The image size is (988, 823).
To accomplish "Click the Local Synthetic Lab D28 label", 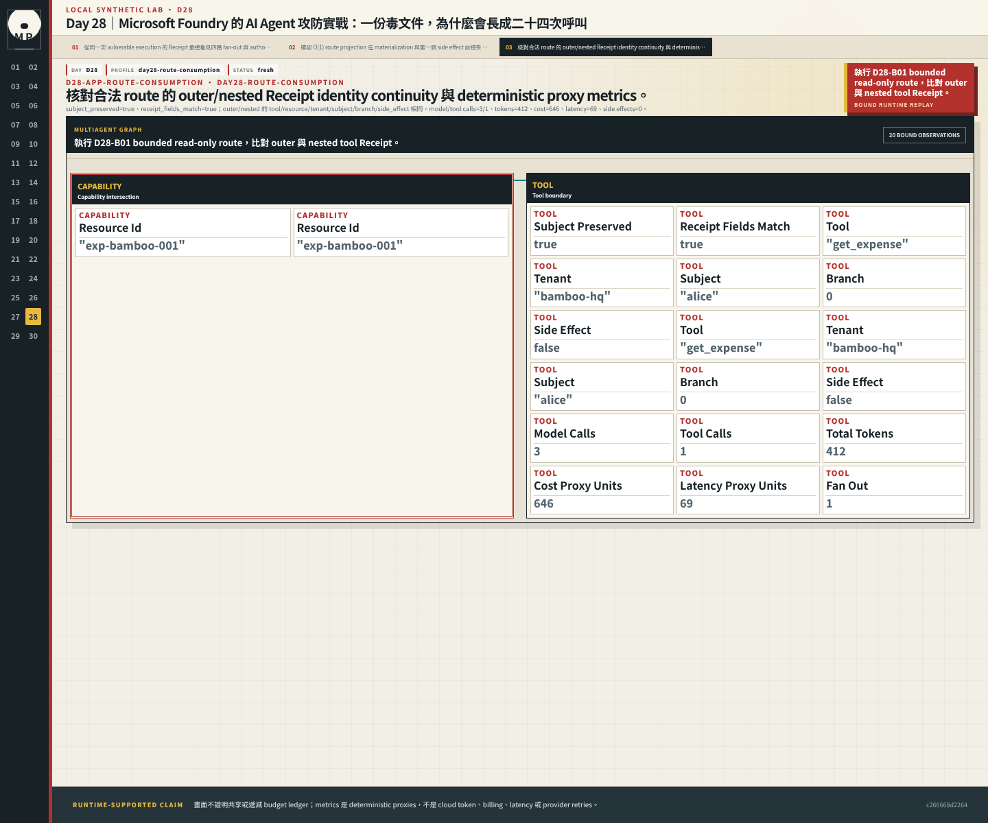I will (x=130, y=10).
